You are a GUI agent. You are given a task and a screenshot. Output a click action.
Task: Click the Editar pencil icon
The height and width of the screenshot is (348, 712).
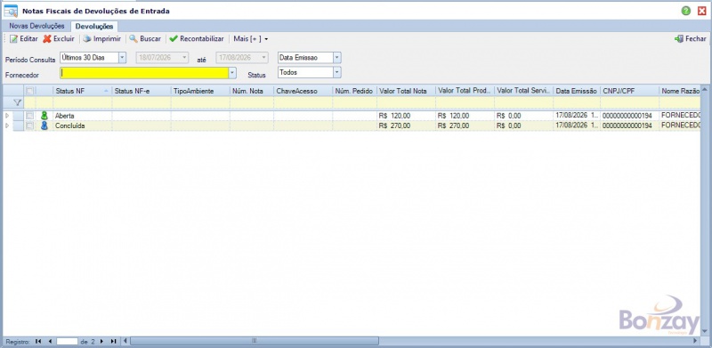coord(13,39)
